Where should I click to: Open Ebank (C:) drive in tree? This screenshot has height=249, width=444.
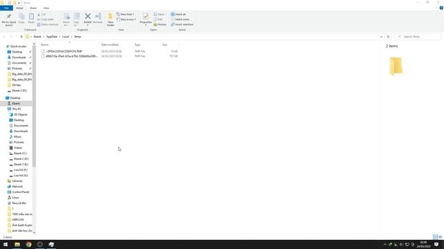[x=19, y=154]
